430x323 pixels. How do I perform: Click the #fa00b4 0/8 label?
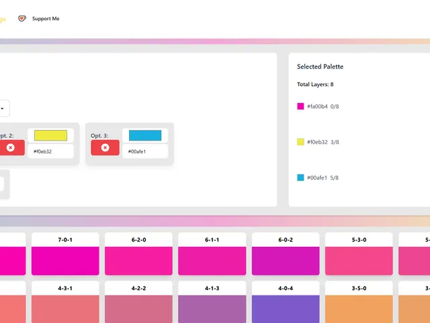coord(322,106)
